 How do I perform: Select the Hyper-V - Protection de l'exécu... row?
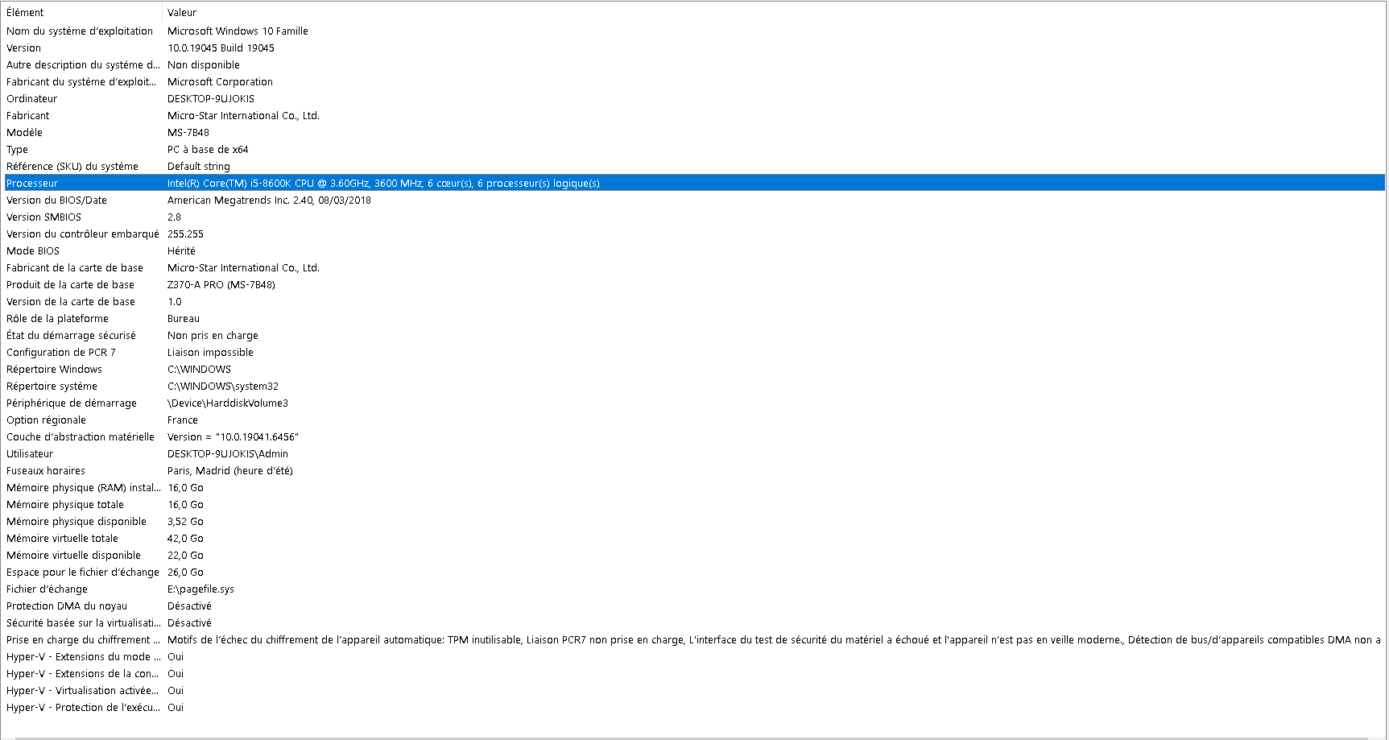[694, 707]
